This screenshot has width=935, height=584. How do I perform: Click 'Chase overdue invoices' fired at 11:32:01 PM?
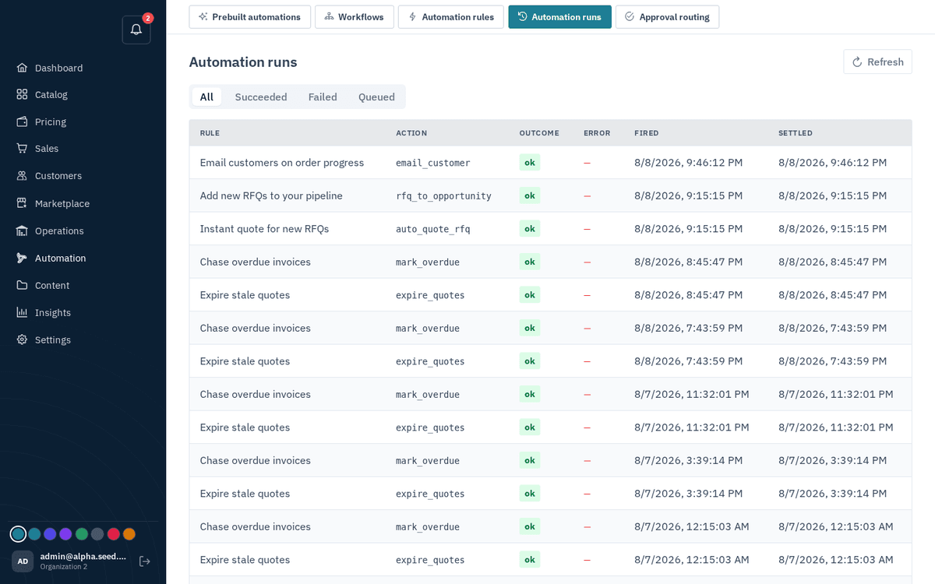pyautogui.click(x=255, y=394)
